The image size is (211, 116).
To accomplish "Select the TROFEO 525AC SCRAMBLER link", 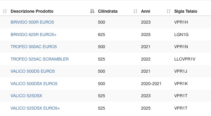I will point(39,59).
